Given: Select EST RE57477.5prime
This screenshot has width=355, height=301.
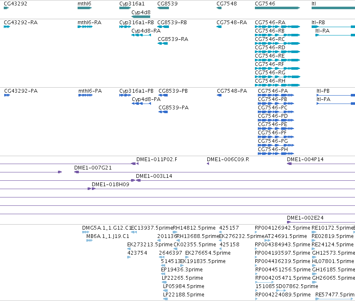Looking at the screenshot, I should pos(334,299).
